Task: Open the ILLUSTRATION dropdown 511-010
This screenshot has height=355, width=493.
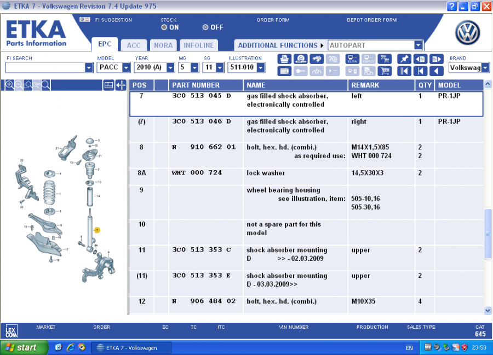Action: pyautogui.click(x=246, y=68)
